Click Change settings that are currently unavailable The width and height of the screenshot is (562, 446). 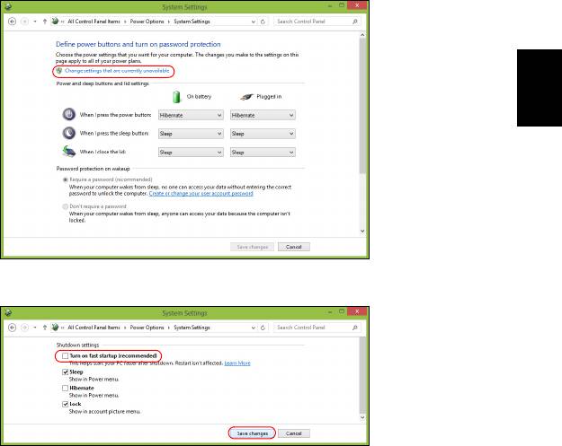(x=117, y=70)
